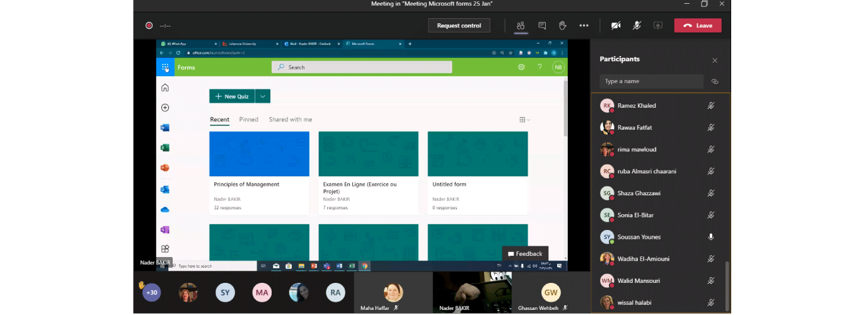Toggle the Participants panel icon in the toolbar

[521, 26]
